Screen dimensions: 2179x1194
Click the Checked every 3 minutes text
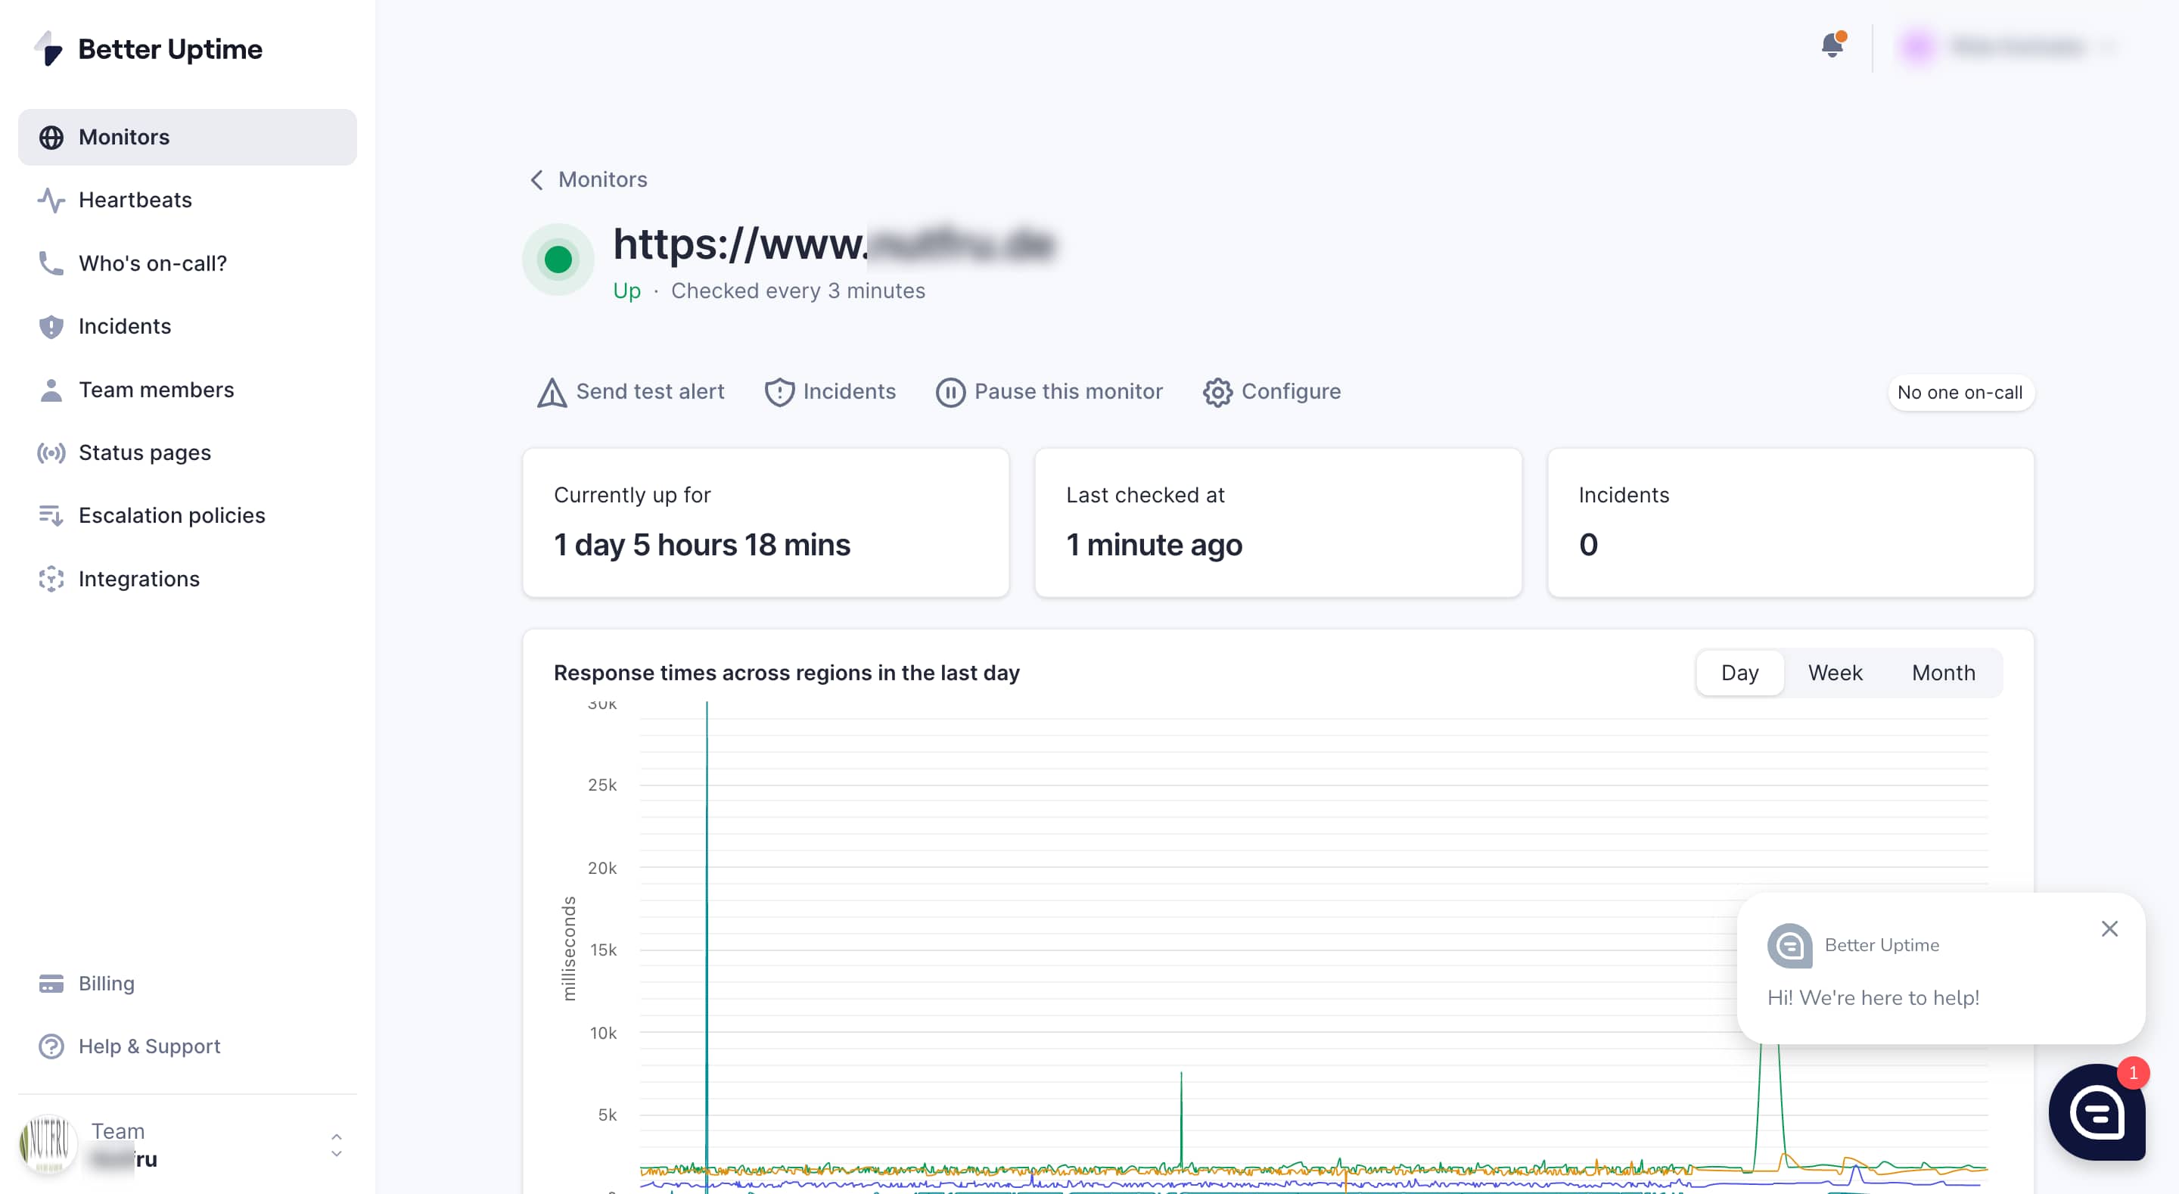click(797, 291)
